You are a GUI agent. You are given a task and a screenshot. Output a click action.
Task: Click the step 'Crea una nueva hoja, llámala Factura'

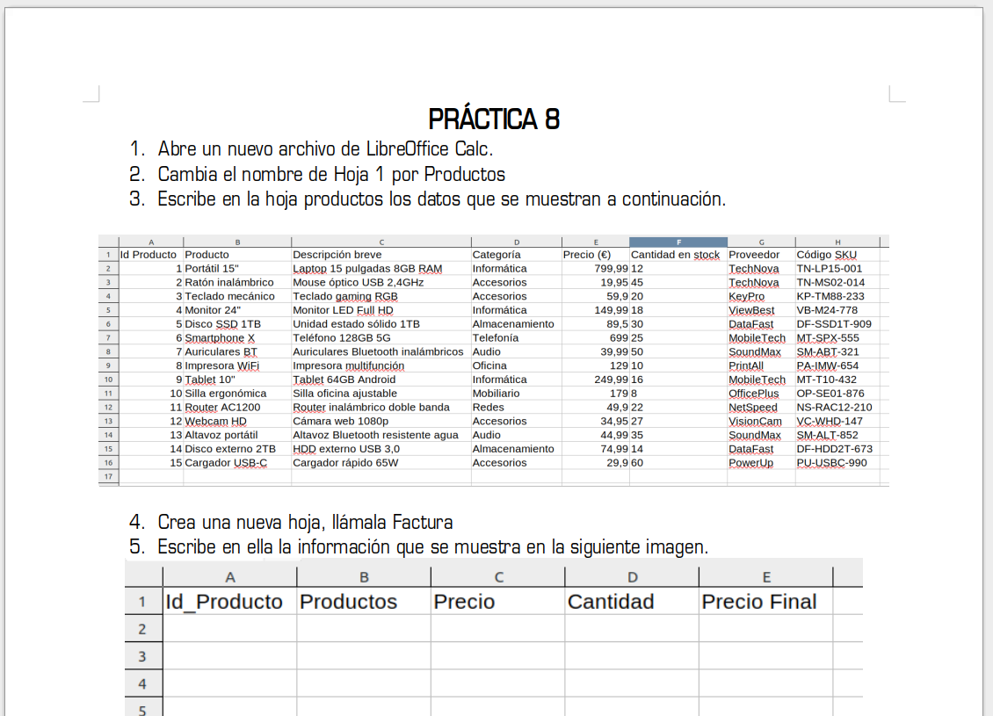click(305, 522)
